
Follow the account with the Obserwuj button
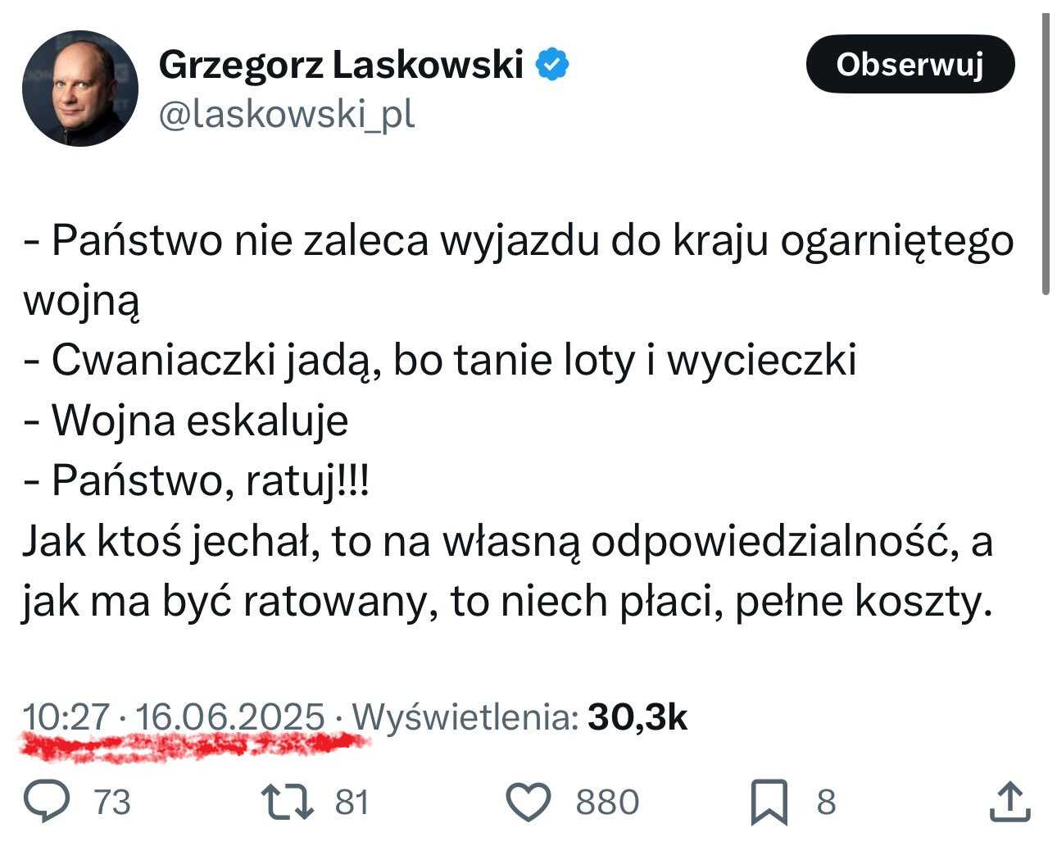pyautogui.click(x=910, y=63)
